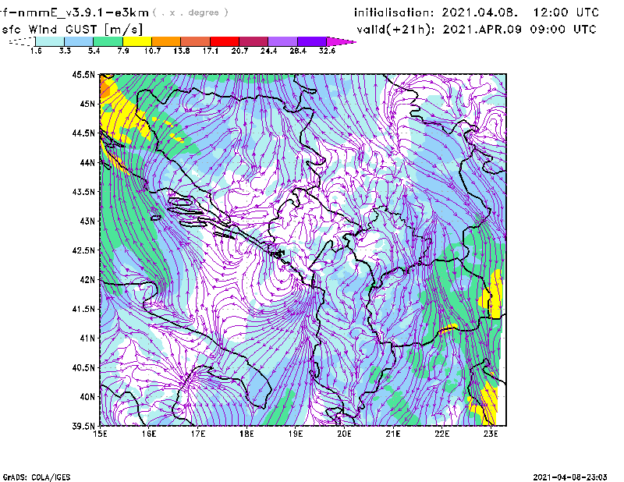Screen dimensions: 624x482
Task: Click the dashed white arrow start of the colorbar
Action: [x=22, y=41]
